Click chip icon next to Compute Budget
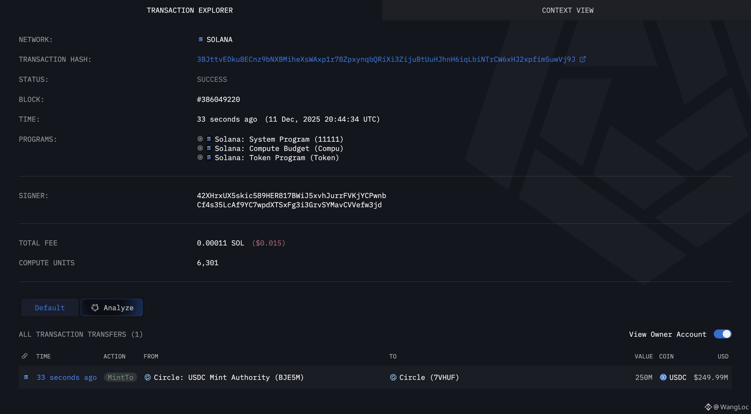Image resolution: width=751 pixels, height=414 pixels. pyautogui.click(x=200, y=148)
